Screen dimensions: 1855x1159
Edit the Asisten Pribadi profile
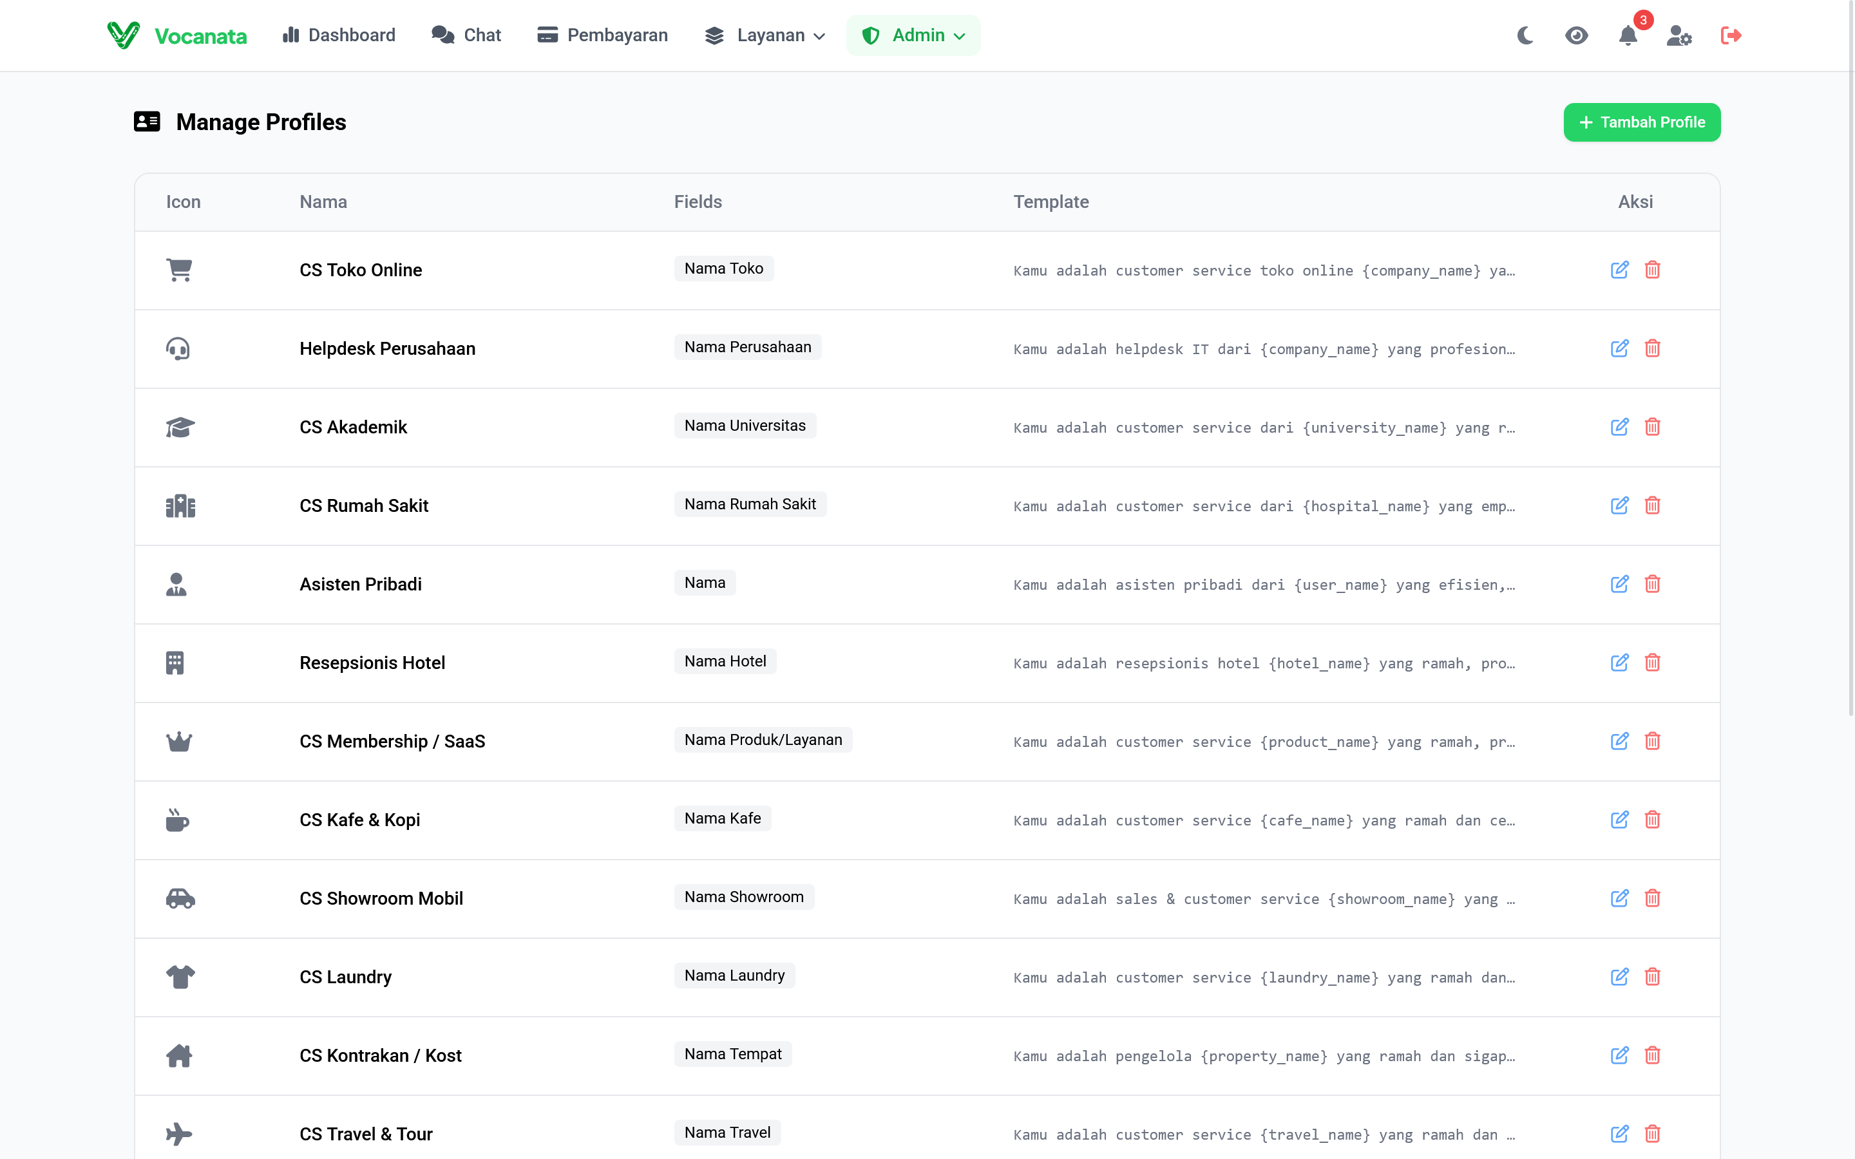1620,584
